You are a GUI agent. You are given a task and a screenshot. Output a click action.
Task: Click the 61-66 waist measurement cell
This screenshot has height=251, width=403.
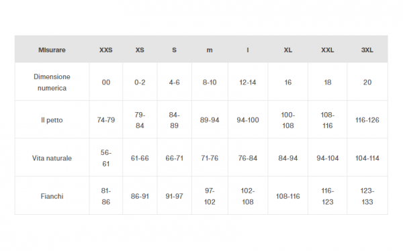coord(140,158)
